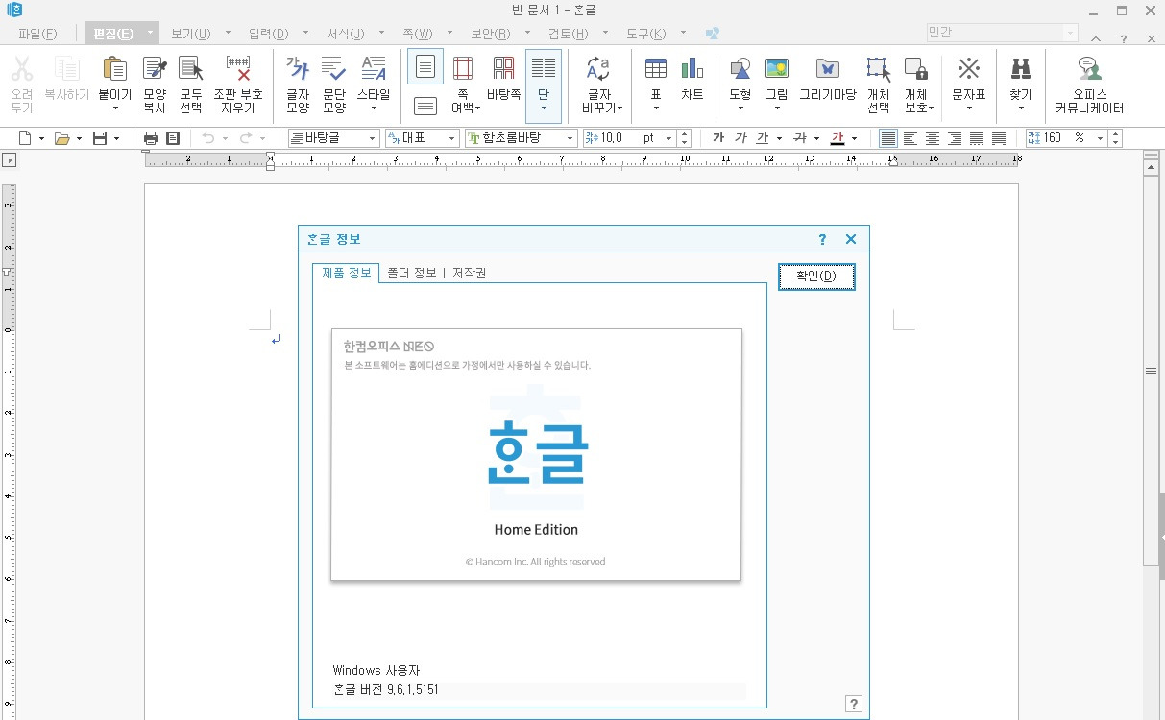Open the 함초롬바탕 font list

click(x=570, y=137)
